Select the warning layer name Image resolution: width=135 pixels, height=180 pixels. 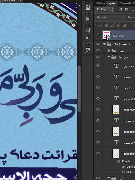click(118, 36)
